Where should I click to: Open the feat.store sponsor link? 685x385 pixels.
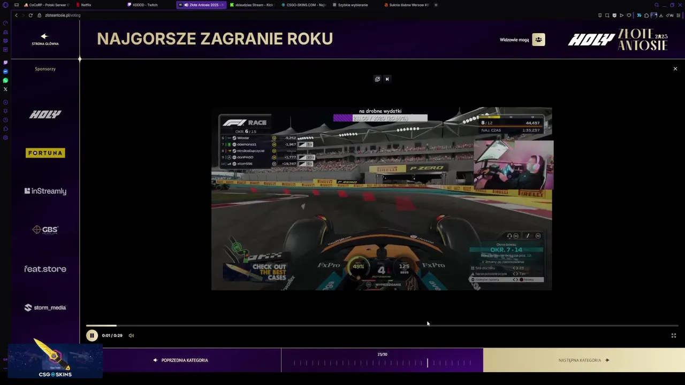45,269
